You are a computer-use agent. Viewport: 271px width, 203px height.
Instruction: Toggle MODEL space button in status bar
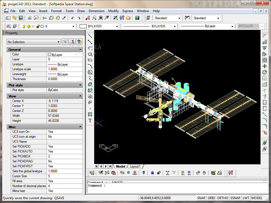tap(257, 198)
